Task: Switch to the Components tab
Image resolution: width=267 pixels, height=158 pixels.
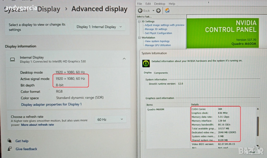Action: tap(161, 73)
